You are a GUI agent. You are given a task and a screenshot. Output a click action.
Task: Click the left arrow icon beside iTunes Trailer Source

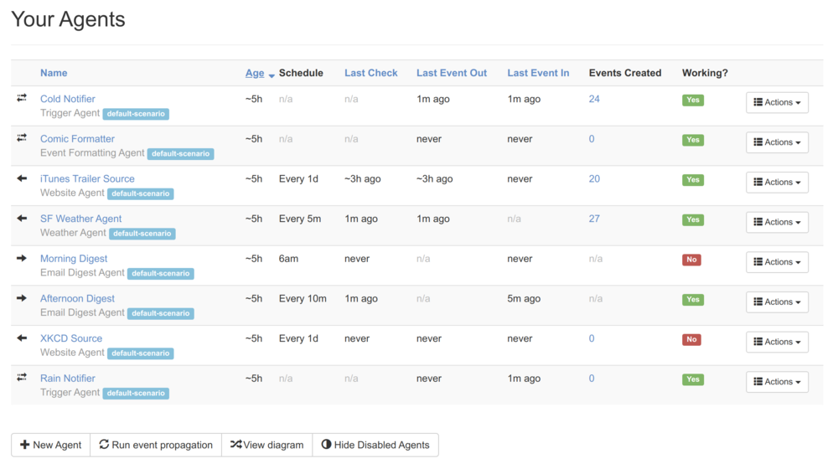click(x=22, y=178)
